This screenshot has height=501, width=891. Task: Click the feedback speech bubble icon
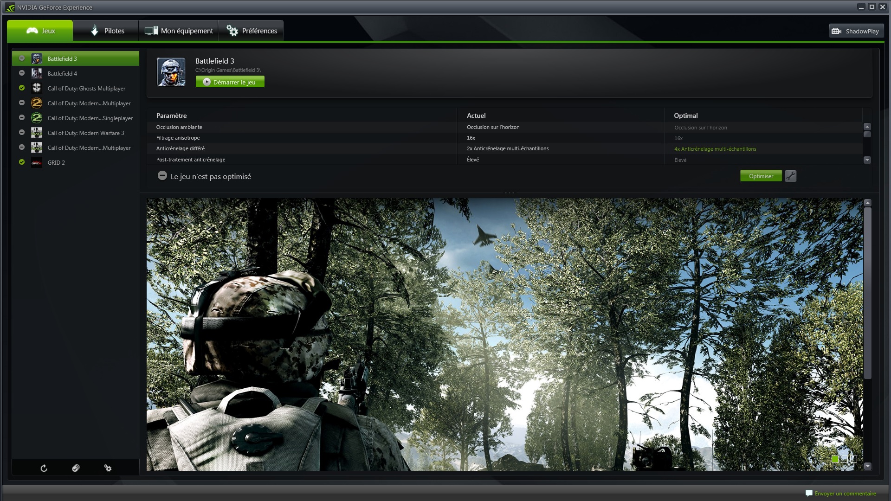pos(809,493)
